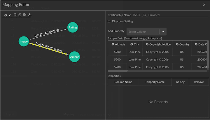This screenshot has height=120, width=210.
Task: Click the trash delete icon
Action: tap(15, 15)
